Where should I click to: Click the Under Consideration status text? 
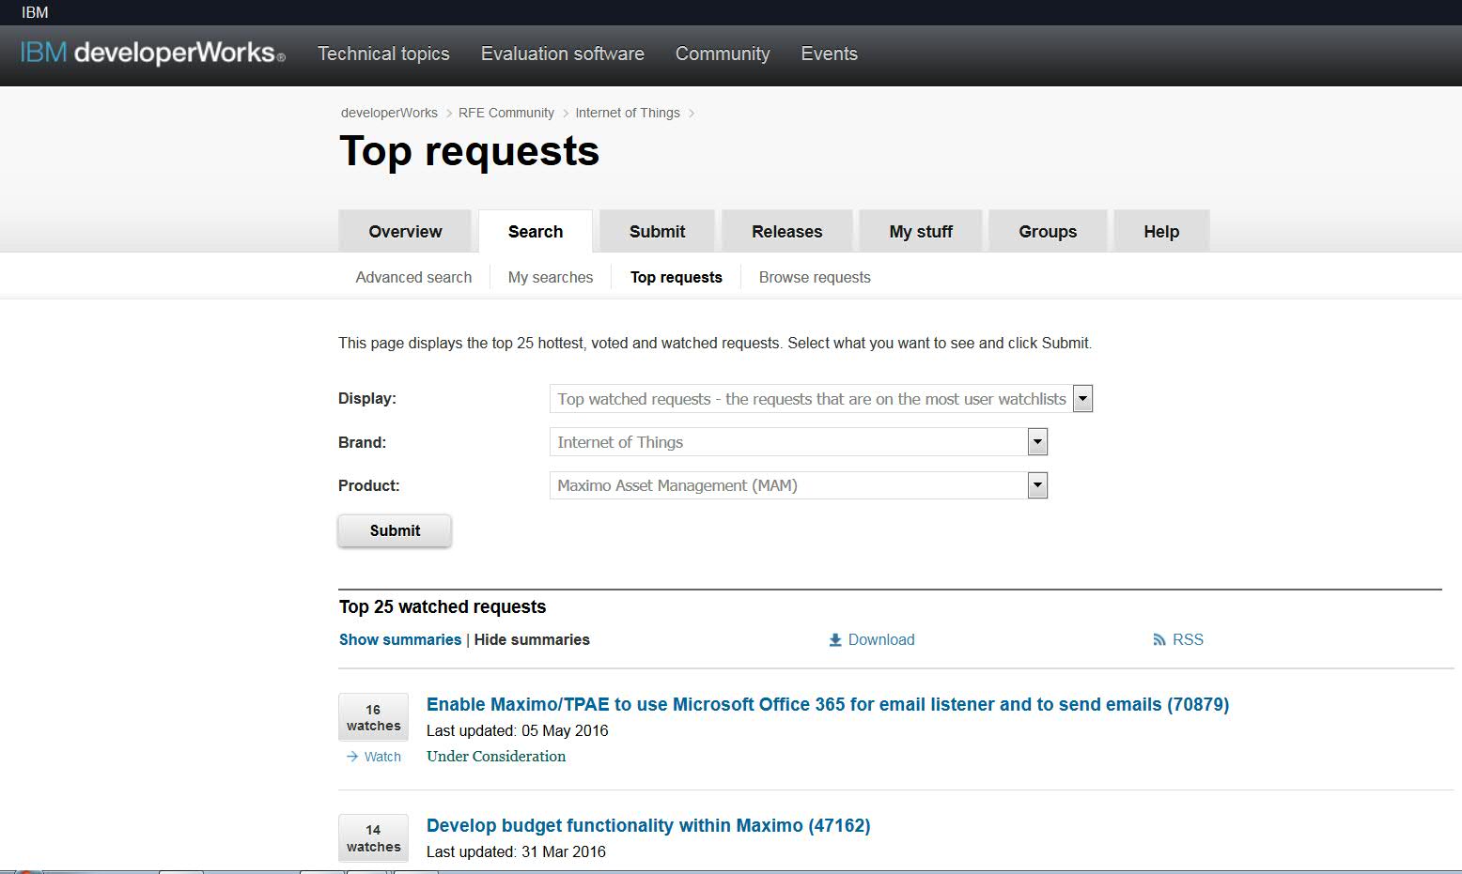496,756
